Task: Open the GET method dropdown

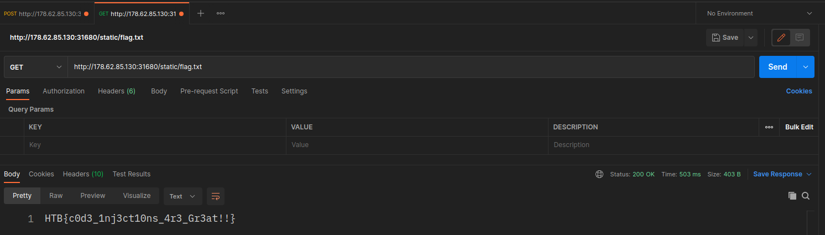Action: click(x=35, y=67)
